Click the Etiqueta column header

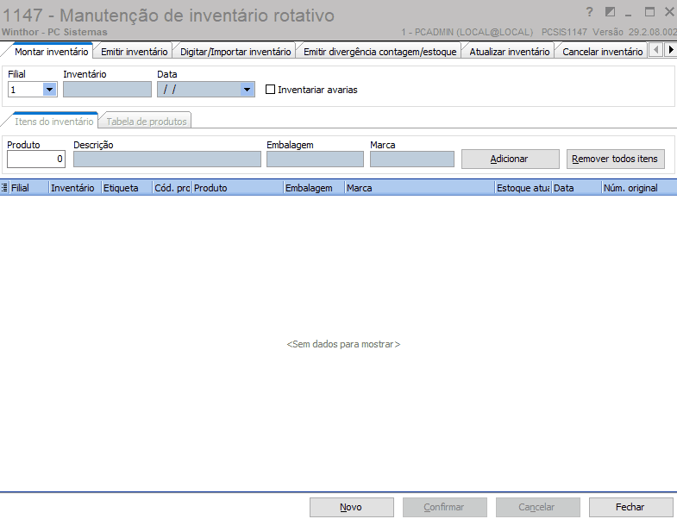tap(127, 188)
